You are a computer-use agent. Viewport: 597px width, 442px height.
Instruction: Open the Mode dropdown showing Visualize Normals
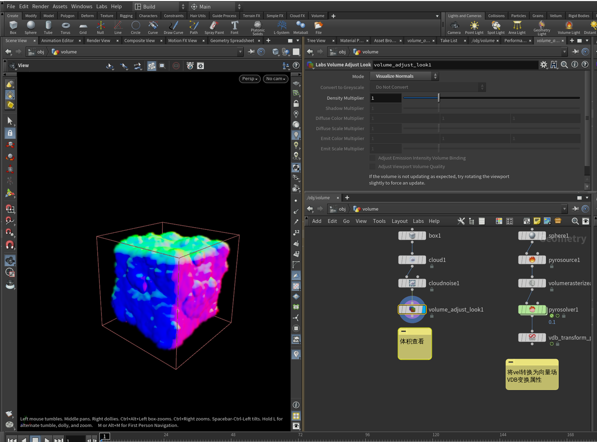tap(404, 76)
